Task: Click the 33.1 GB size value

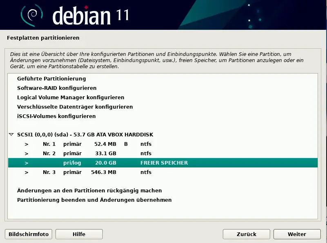Action: [x=105, y=154]
